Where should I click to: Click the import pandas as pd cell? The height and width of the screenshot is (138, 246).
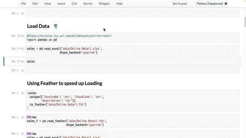[133, 38]
